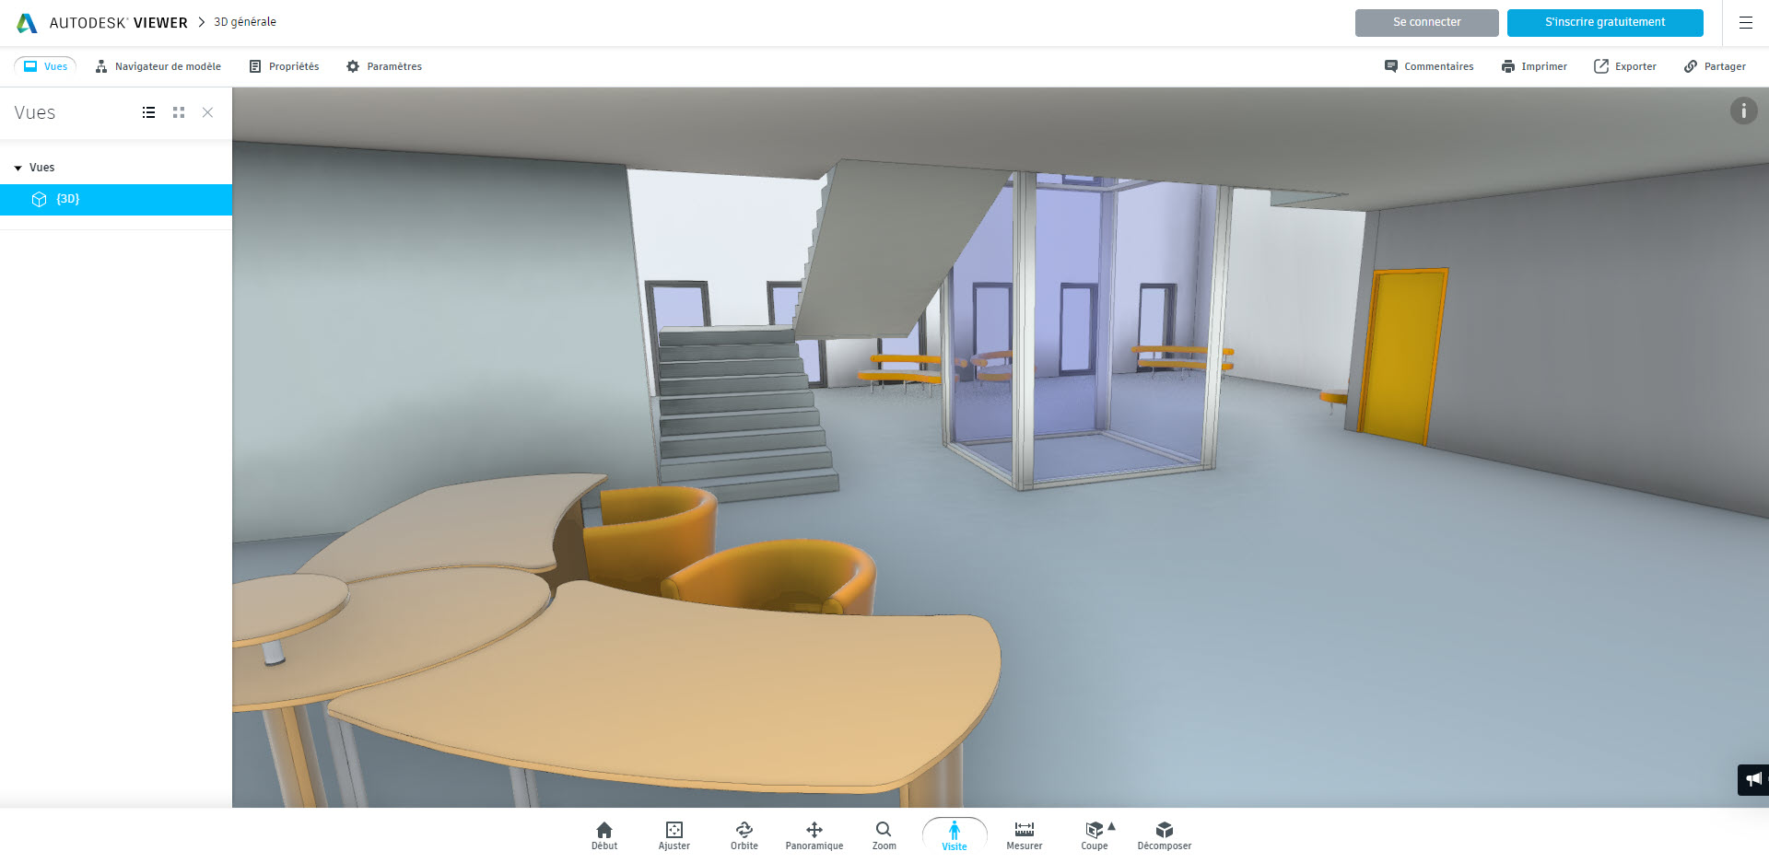Choose the Zoom magnifier tool
1769x863 pixels.
coord(884,834)
